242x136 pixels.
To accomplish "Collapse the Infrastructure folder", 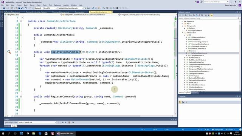I will coord(182,33).
